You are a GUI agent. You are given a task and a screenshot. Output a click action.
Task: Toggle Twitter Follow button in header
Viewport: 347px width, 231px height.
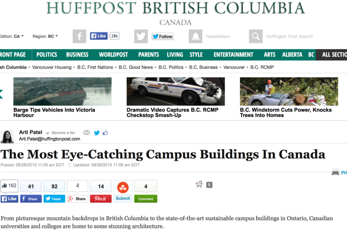pos(163,36)
